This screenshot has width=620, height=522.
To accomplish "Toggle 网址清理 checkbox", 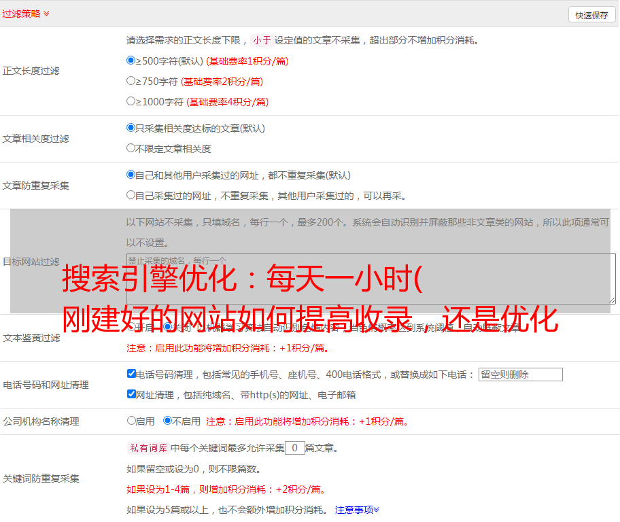I will (131, 394).
